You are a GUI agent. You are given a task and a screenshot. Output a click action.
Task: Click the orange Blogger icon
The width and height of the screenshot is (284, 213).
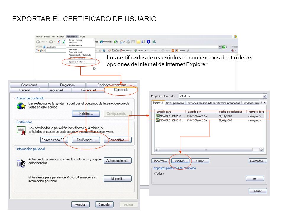point(173,51)
